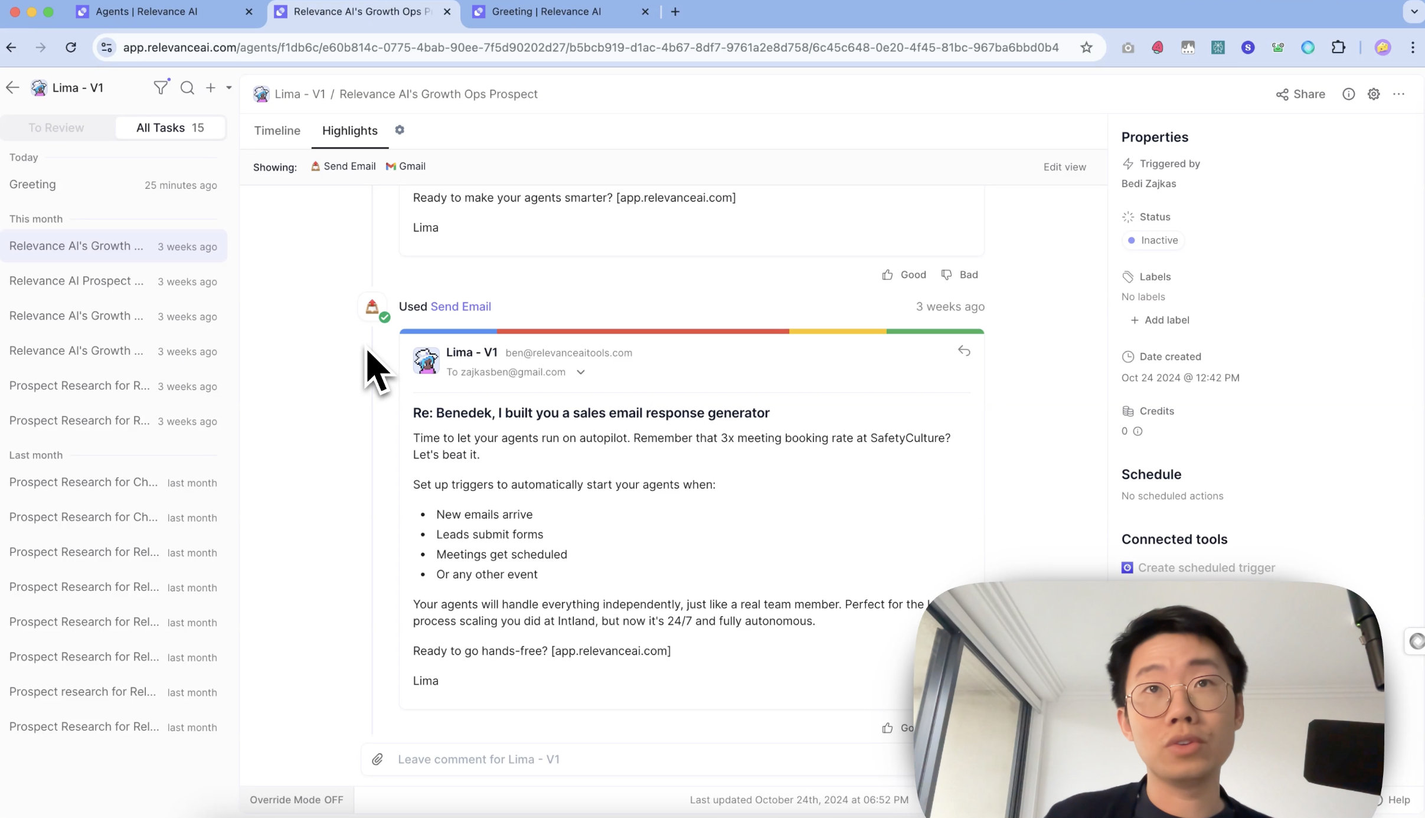Close the Agents browser tab

tap(249, 11)
